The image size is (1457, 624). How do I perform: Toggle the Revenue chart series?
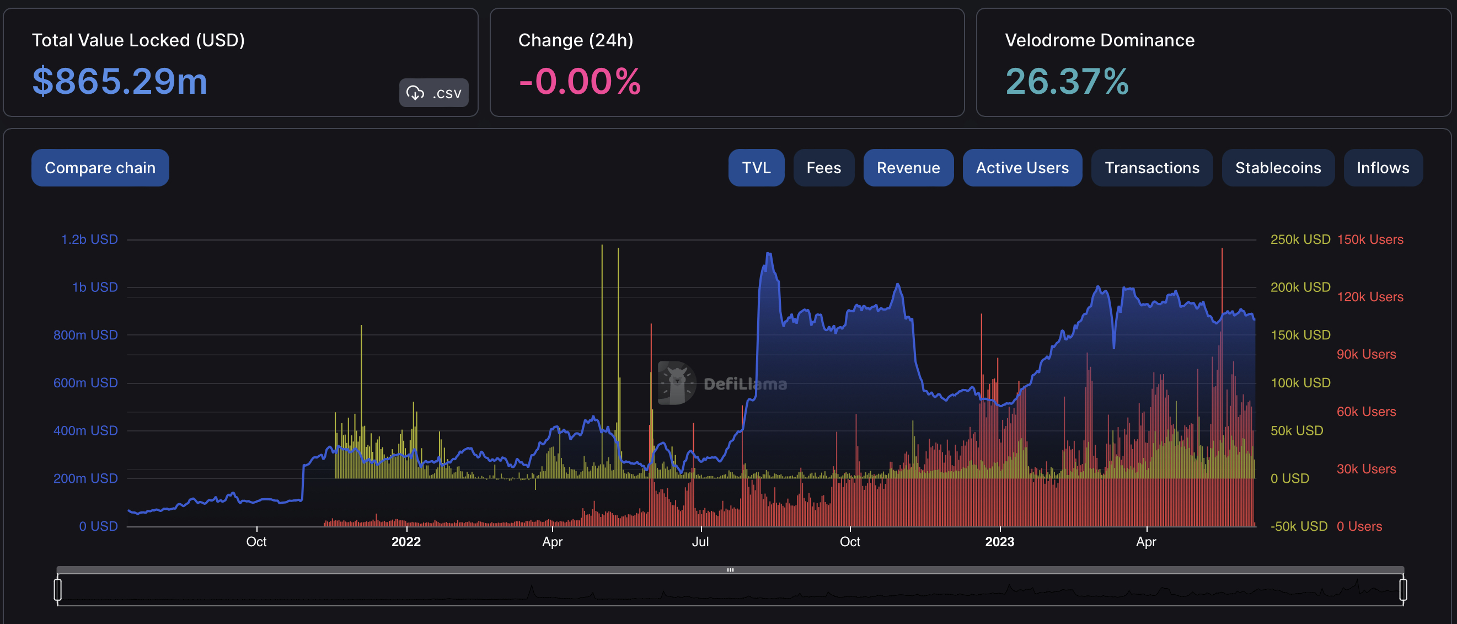908,168
